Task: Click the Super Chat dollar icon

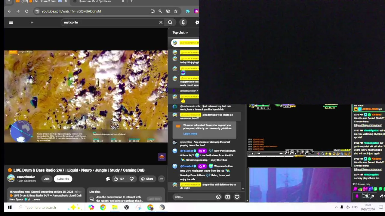Action: point(228,197)
